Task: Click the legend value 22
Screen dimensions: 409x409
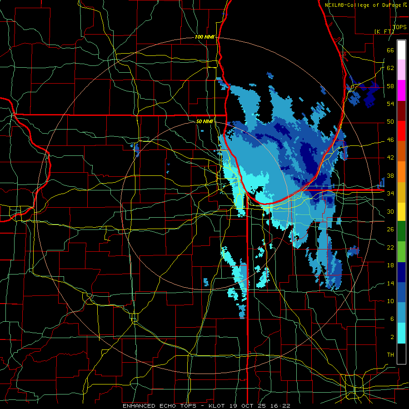Action: (390, 247)
